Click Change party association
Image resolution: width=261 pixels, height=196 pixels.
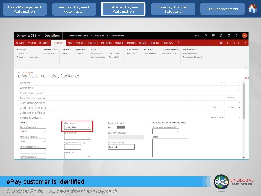28,57
